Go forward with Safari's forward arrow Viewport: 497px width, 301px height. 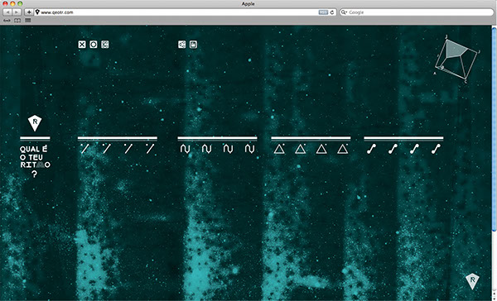click(17, 12)
